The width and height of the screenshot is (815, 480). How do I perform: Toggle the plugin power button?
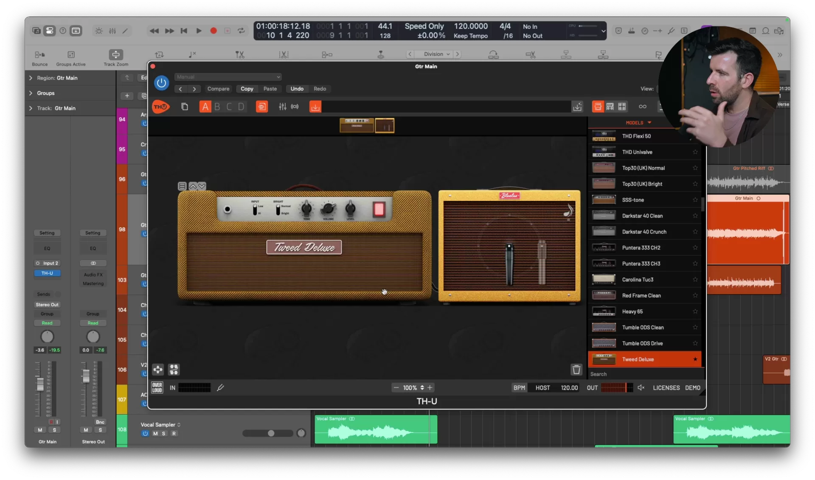click(161, 83)
